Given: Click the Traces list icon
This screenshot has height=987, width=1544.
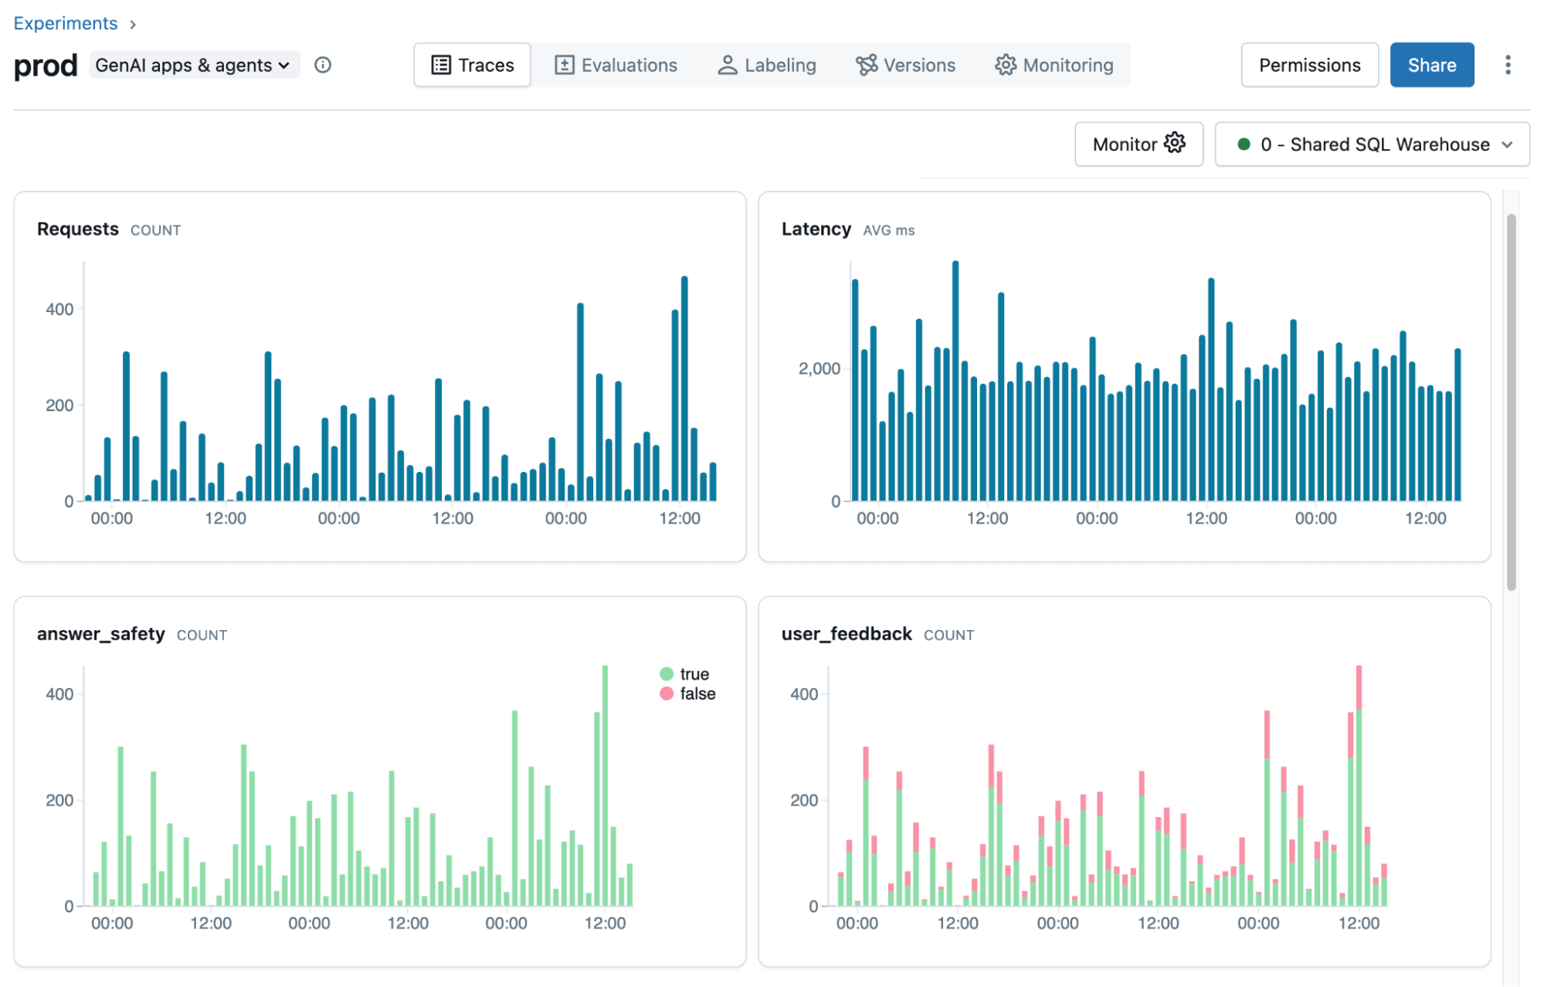Looking at the screenshot, I should 440,65.
